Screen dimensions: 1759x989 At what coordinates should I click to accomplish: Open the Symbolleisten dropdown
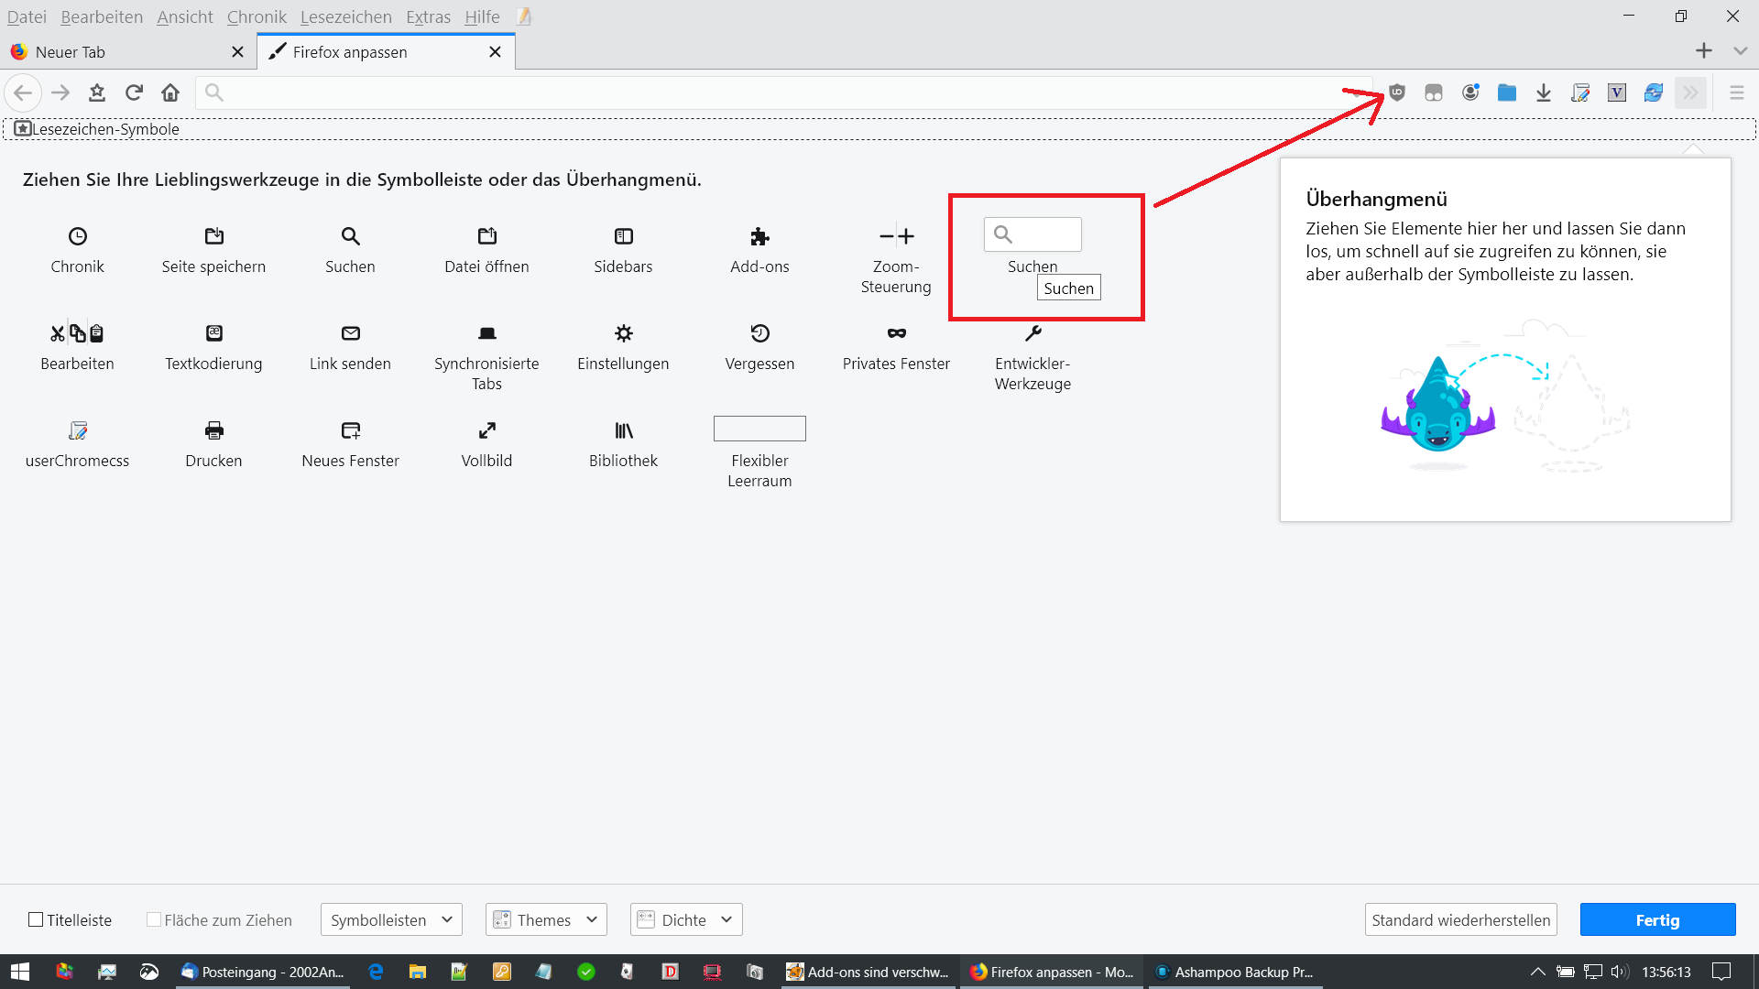click(391, 919)
